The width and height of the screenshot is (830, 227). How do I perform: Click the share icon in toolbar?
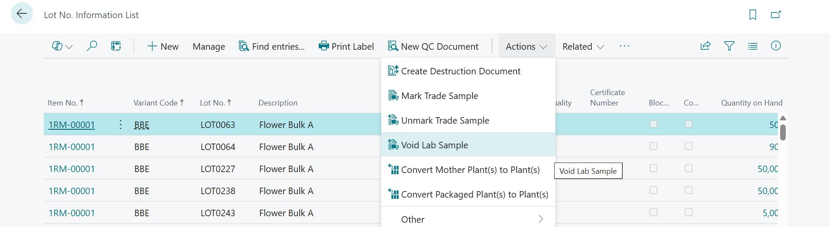(705, 46)
